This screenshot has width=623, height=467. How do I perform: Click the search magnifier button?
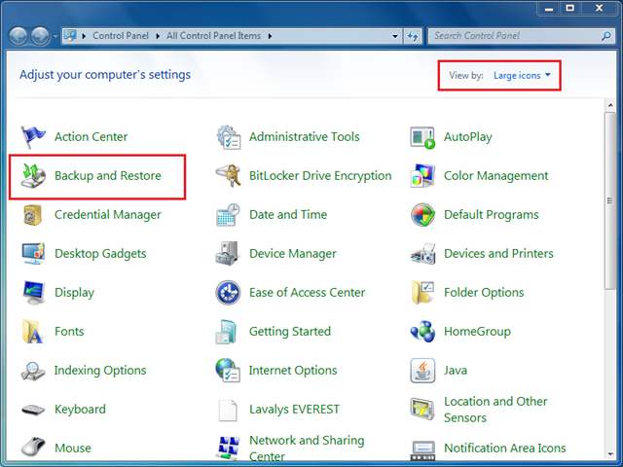[605, 36]
